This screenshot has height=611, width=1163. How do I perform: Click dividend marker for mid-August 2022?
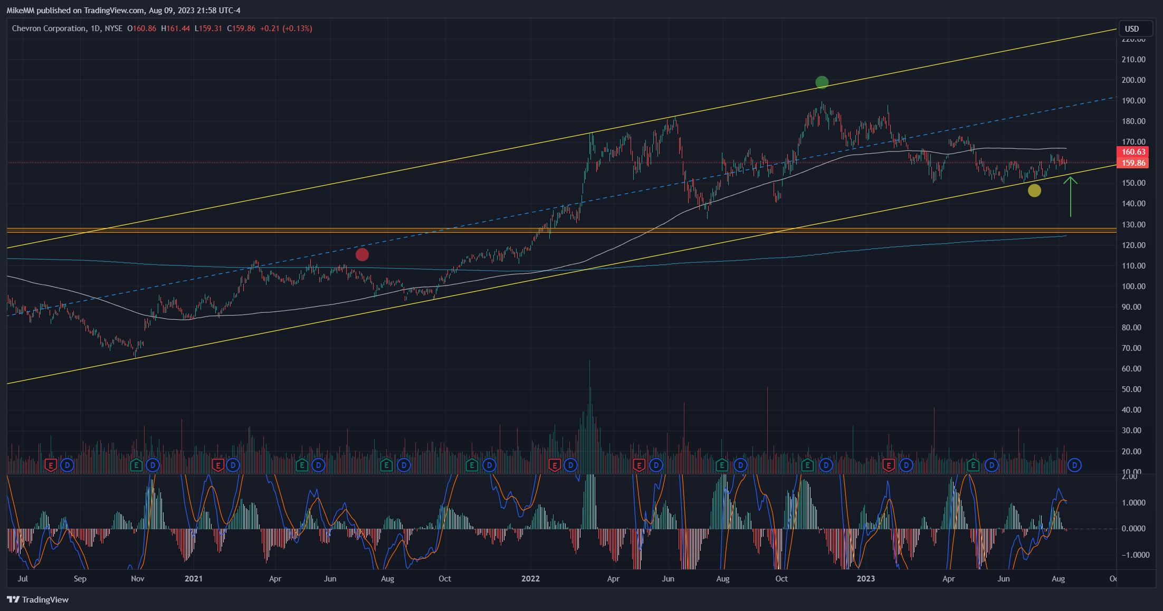(740, 465)
